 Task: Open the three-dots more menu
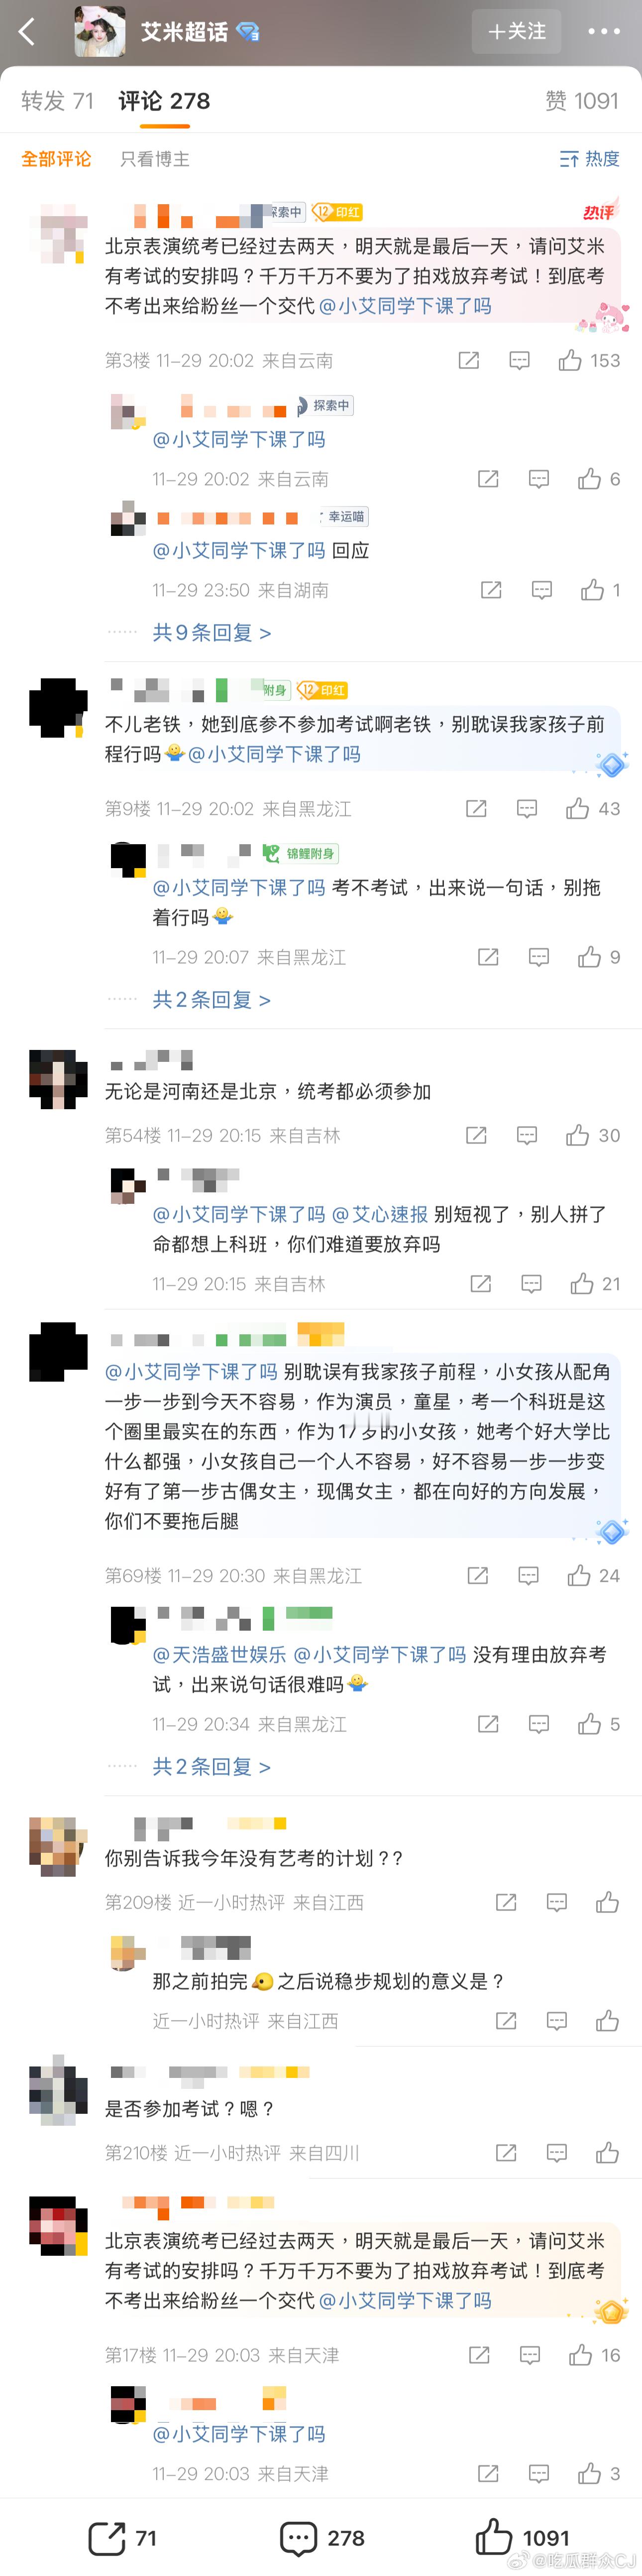tap(603, 32)
